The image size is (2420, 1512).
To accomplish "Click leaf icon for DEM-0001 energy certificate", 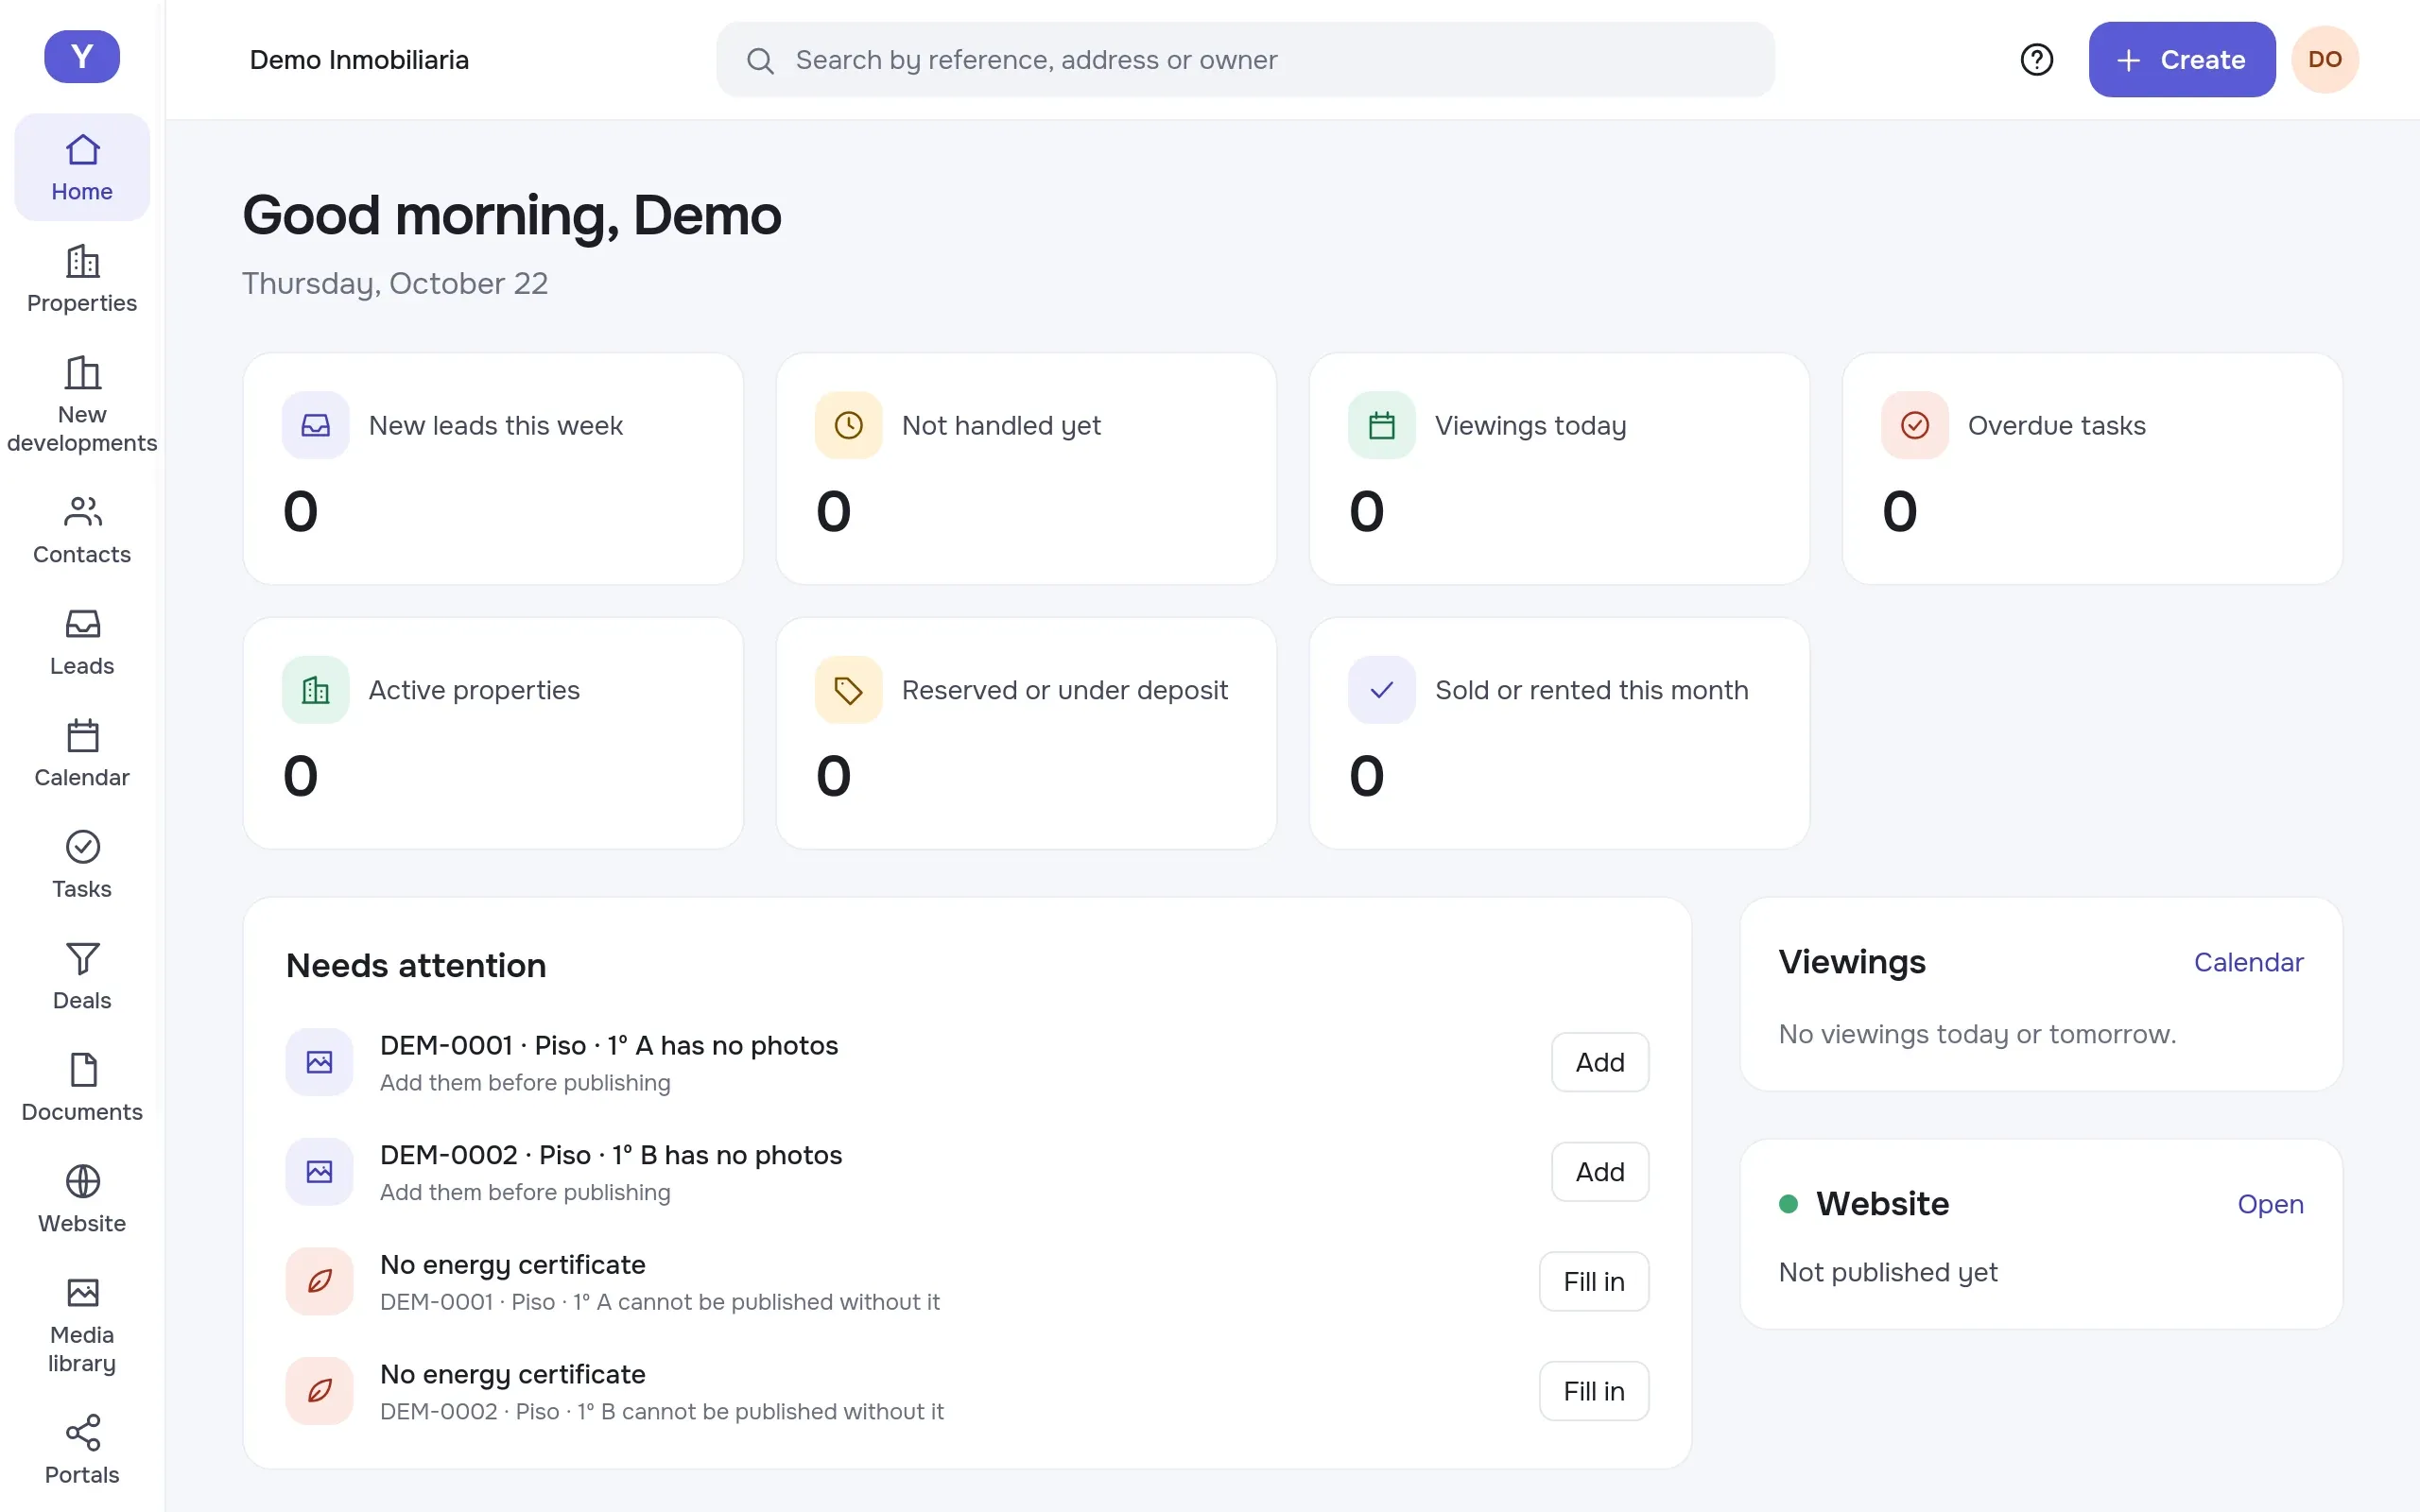I will coord(319,1281).
